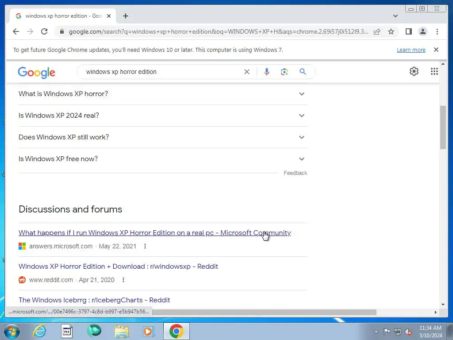Screen dimensions: 453x340
Task: Click the site security padlock icon
Action: tap(61, 31)
